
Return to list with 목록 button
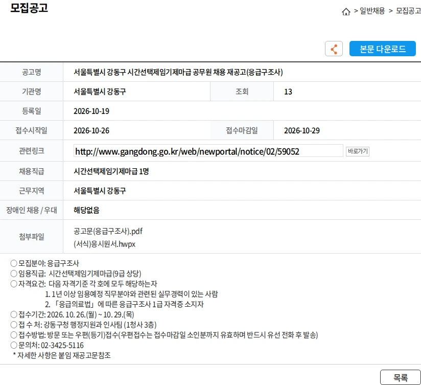[401, 377]
